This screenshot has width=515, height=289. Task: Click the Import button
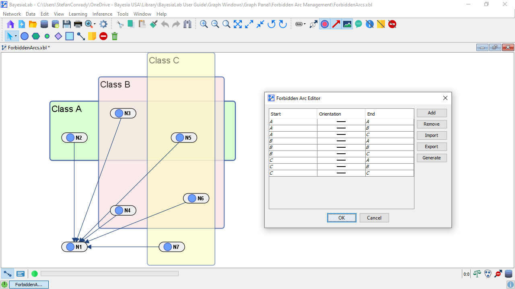(x=432, y=135)
